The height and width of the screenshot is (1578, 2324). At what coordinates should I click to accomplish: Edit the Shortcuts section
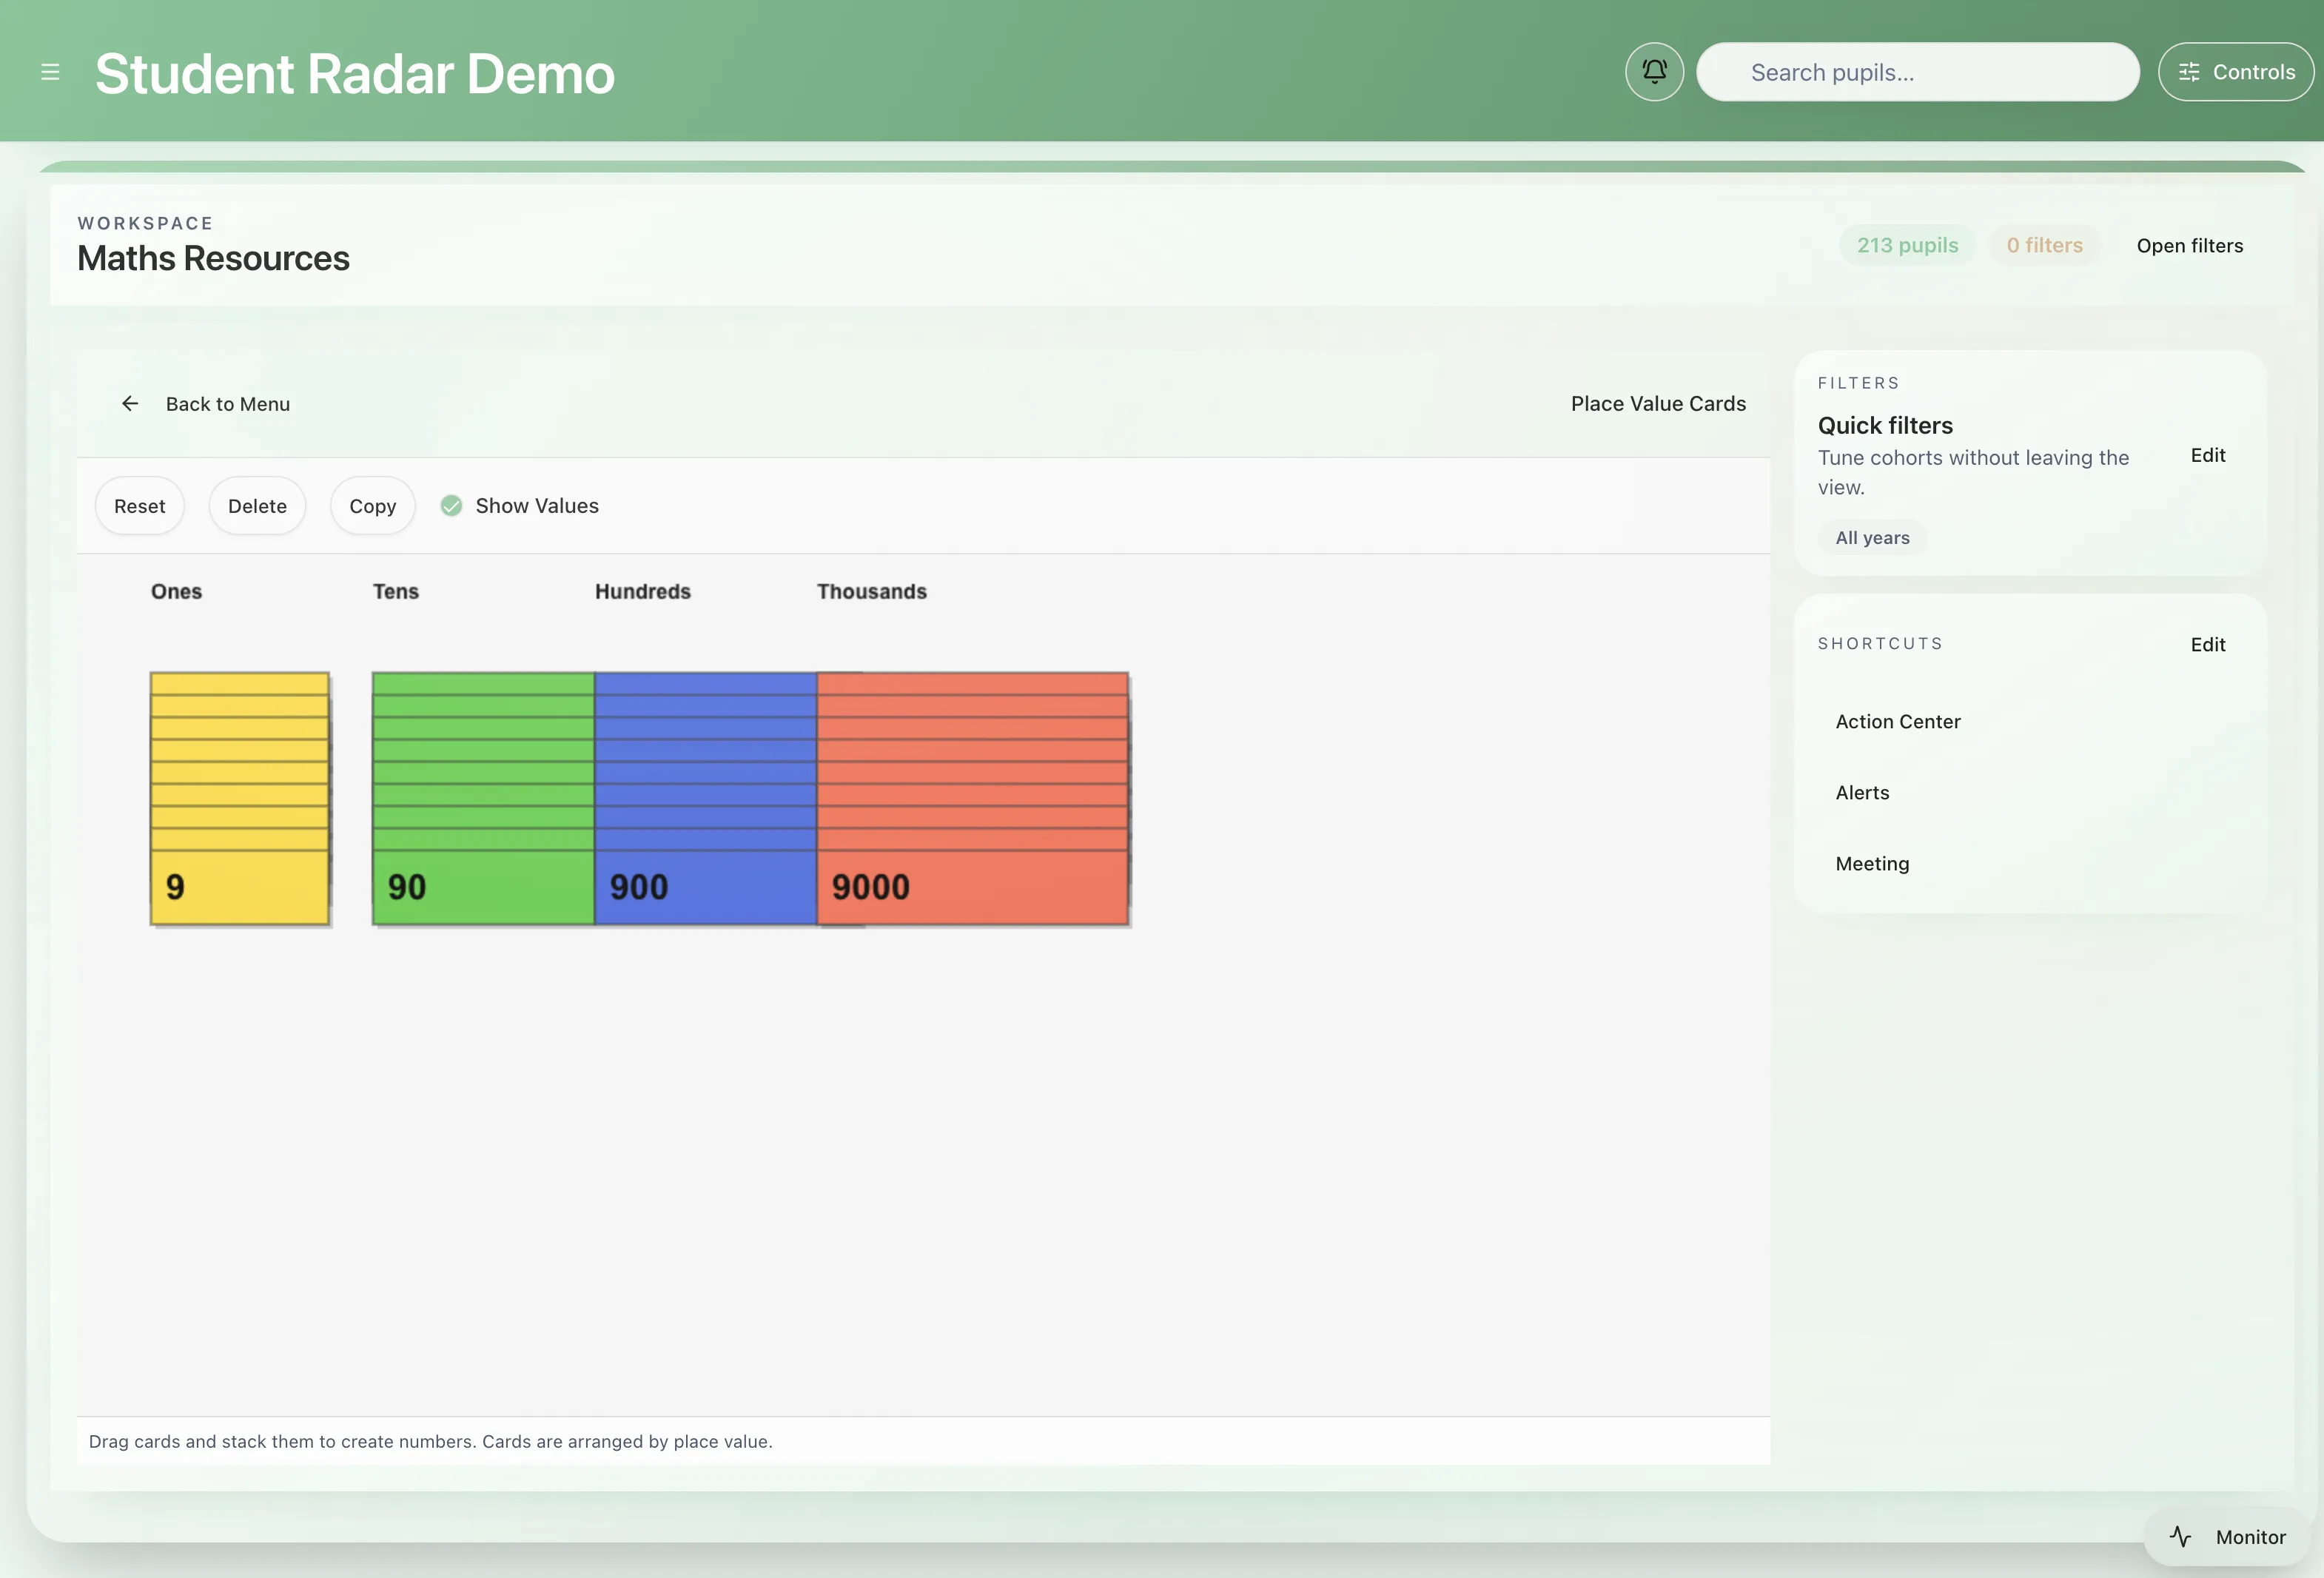[x=2207, y=645]
